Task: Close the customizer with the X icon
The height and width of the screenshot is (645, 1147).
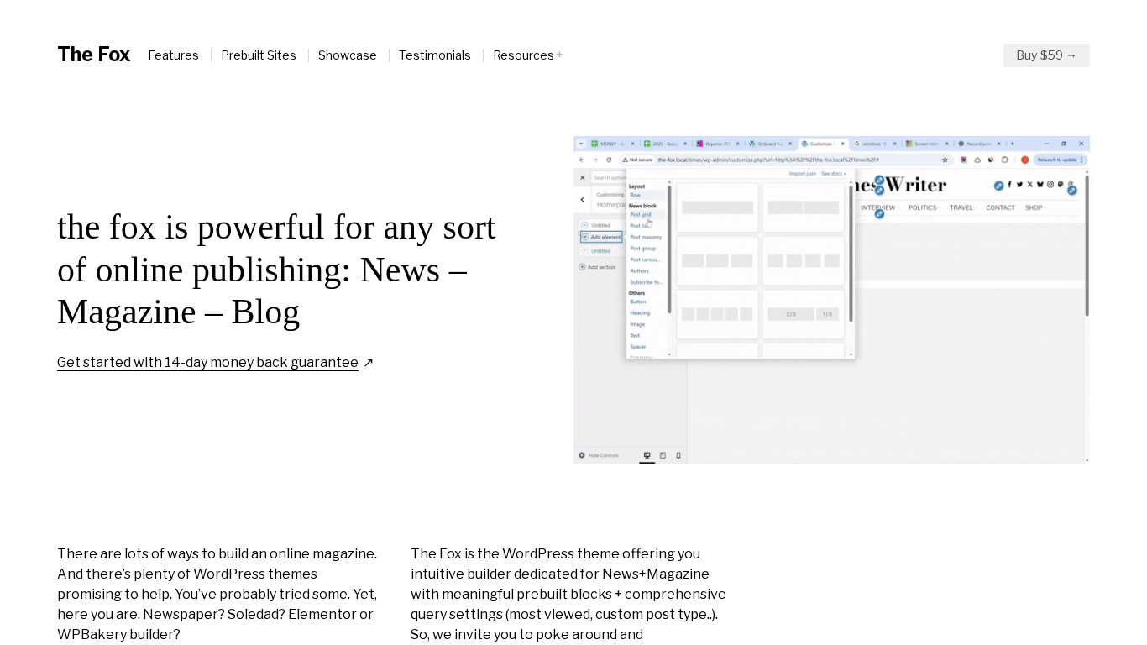Action: 583,177
